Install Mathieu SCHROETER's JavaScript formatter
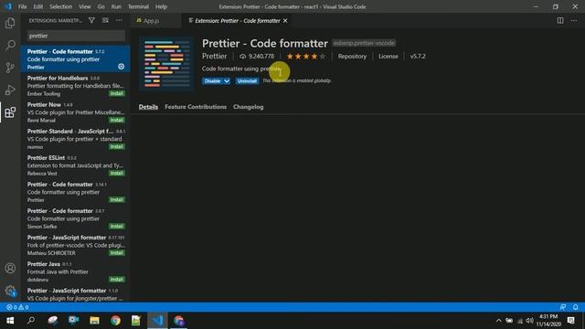 (x=117, y=253)
